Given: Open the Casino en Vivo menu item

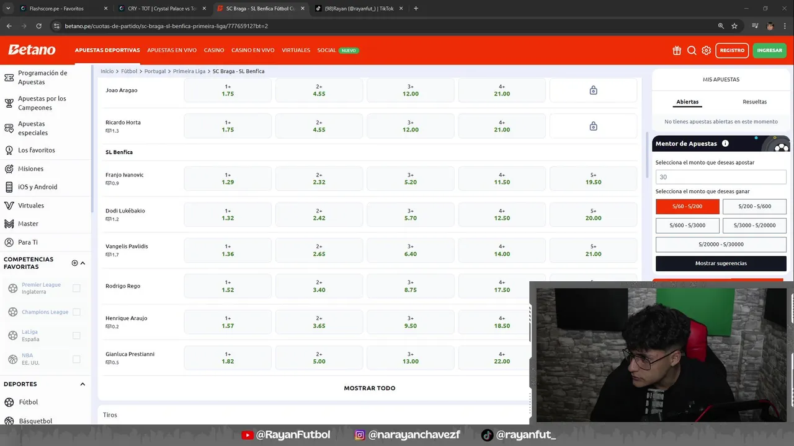Looking at the screenshot, I should (253, 50).
